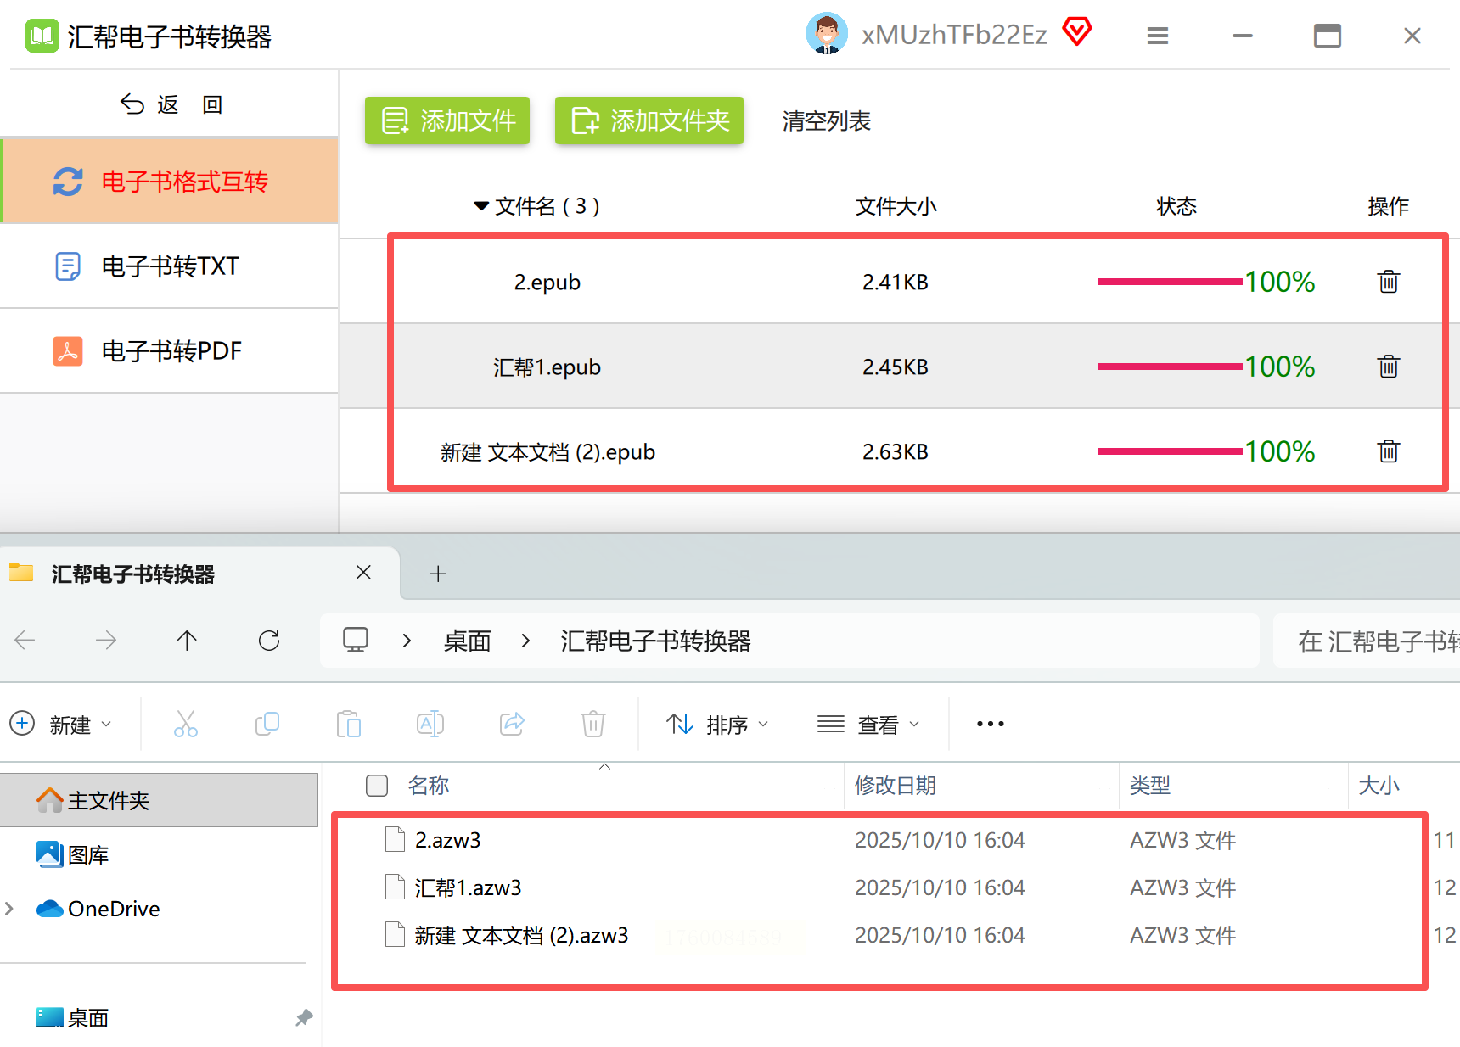Click the Explorer toolbar delete icon
The image size is (1460, 1047).
pyautogui.click(x=592, y=724)
